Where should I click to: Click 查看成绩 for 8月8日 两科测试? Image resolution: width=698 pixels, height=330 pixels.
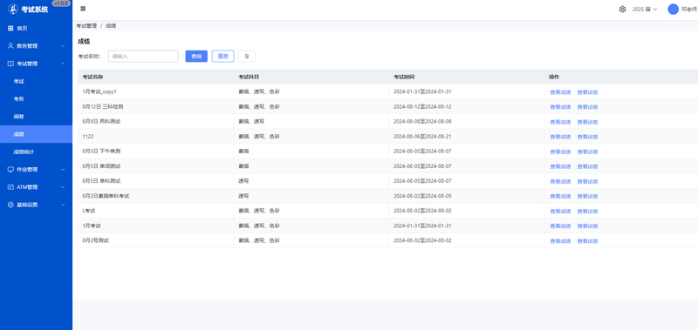[x=560, y=122]
